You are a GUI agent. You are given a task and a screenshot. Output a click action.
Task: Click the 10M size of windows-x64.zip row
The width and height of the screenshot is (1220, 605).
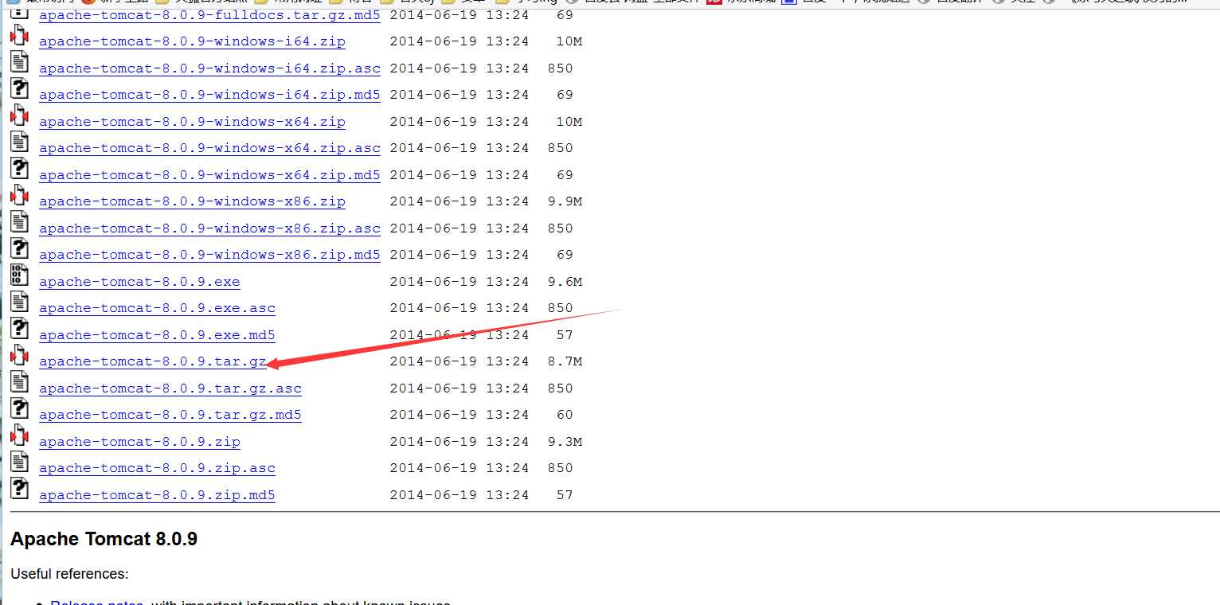point(569,122)
